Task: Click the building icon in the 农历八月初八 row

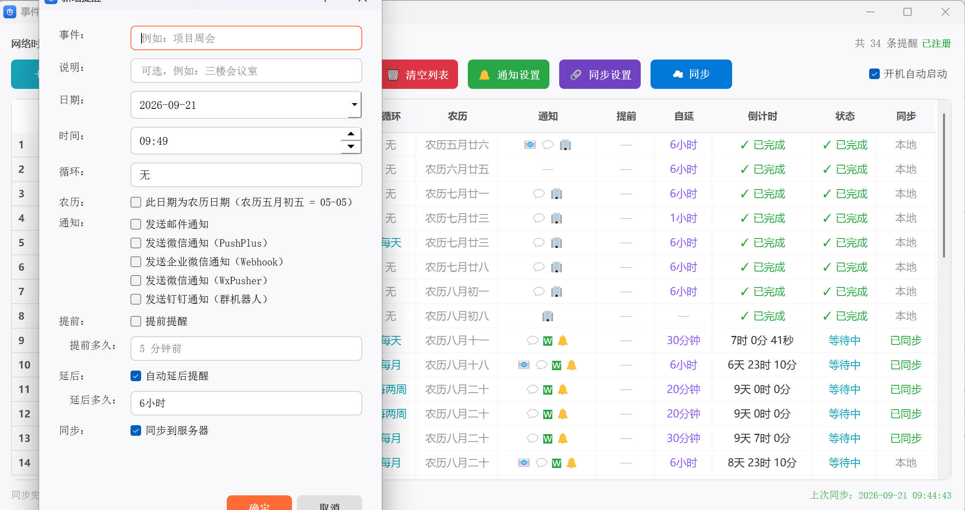Action: pyautogui.click(x=548, y=316)
